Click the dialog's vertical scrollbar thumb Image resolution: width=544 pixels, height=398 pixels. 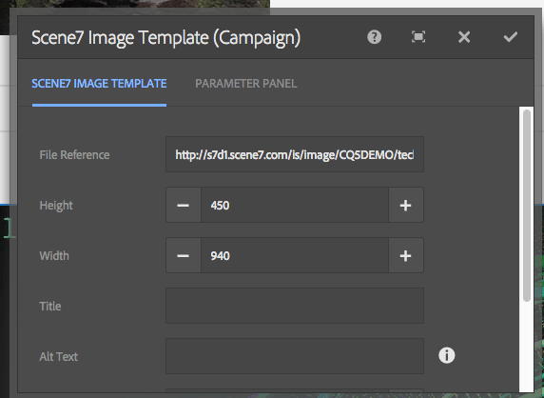(527, 206)
